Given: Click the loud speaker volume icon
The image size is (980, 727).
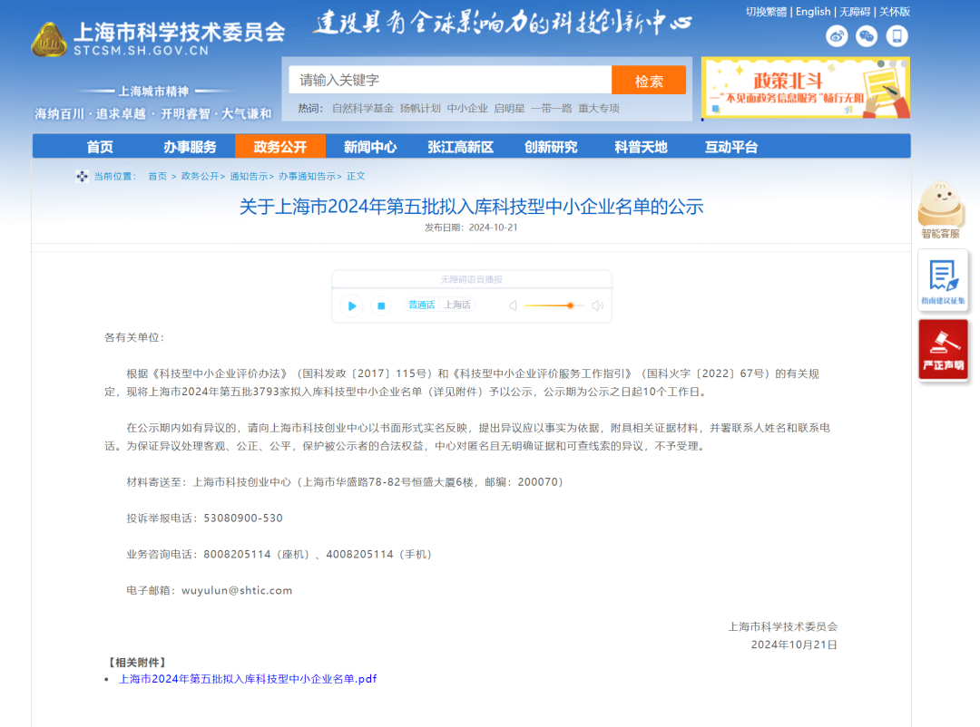Looking at the screenshot, I should (597, 305).
